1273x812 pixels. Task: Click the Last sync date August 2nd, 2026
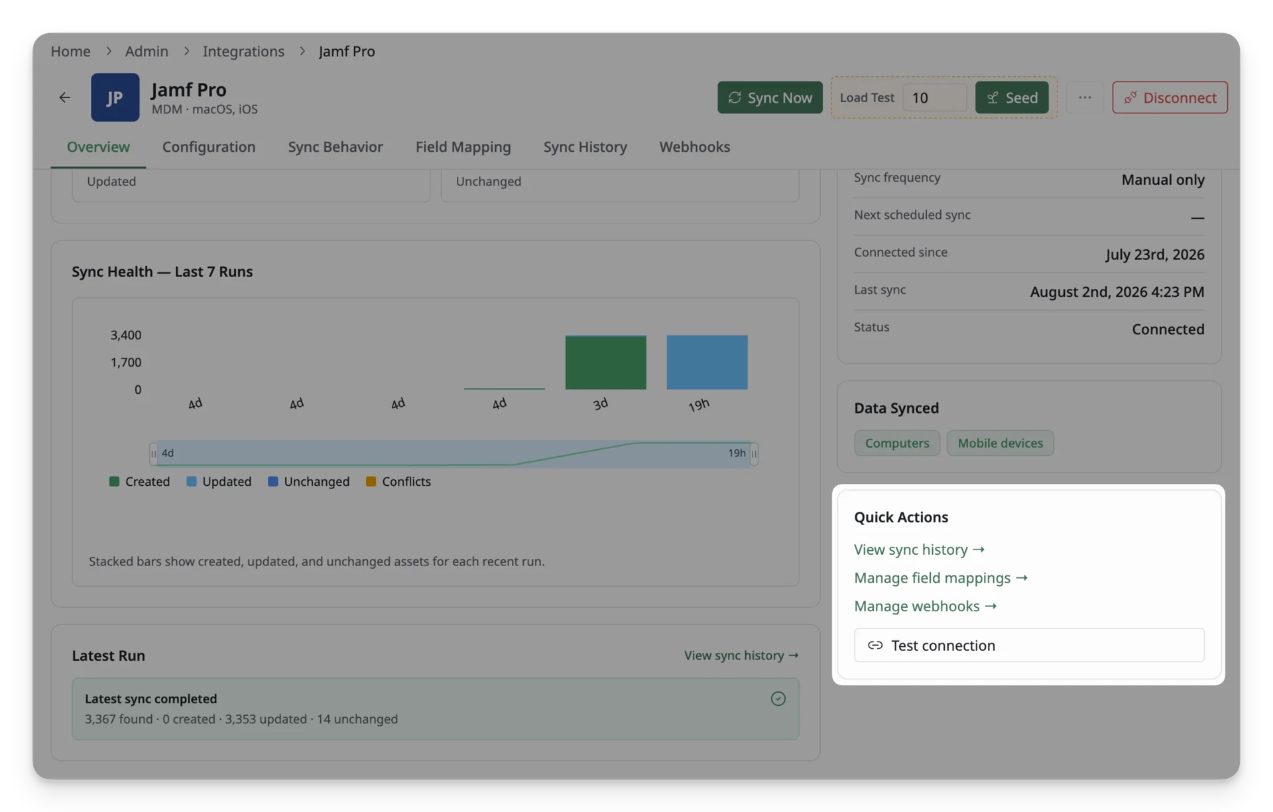(1117, 292)
